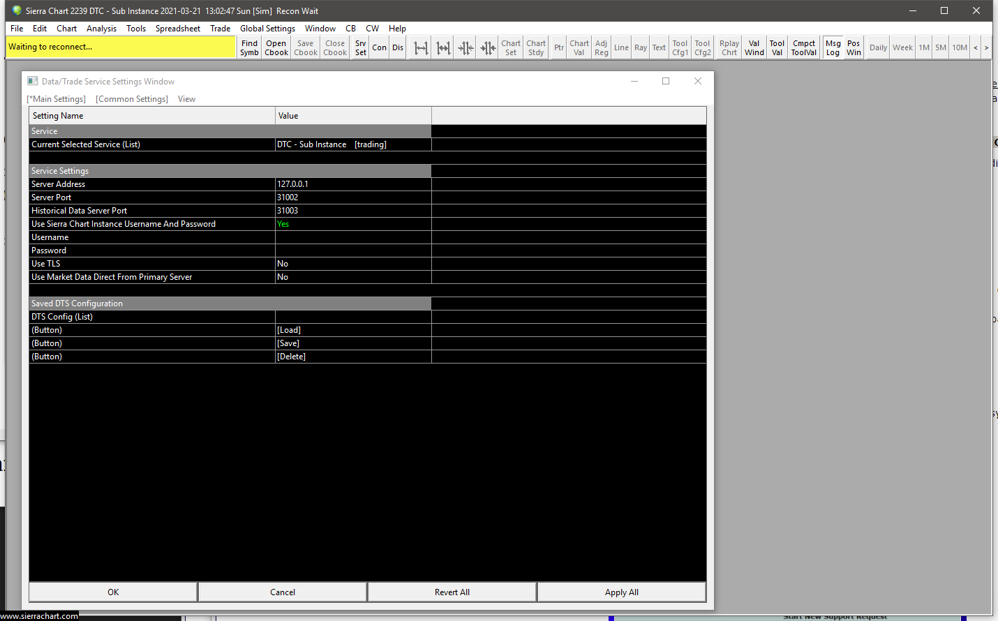Image resolution: width=998 pixels, height=621 pixels.
Task: Open the Spreadsheet menu
Action: click(178, 29)
